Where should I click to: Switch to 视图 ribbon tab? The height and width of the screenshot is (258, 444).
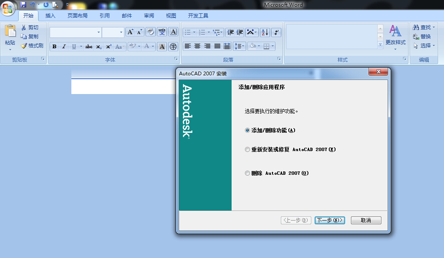(171, 15)
